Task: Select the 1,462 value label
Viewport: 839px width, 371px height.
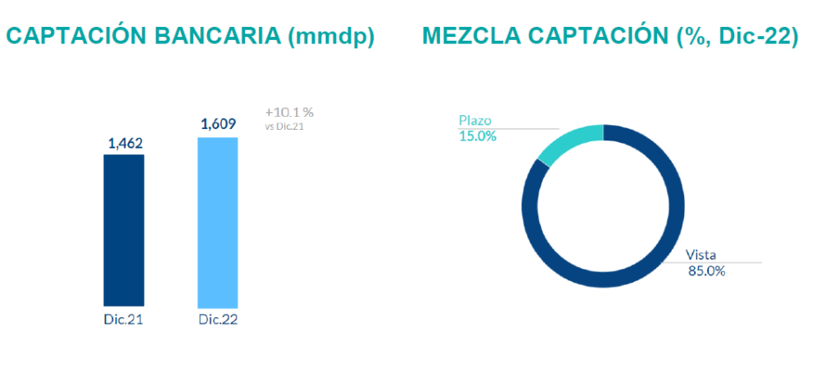Action: pos(125,144)
